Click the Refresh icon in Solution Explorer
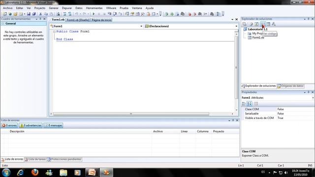The height and width of the screenshot is (177, 315). click(256, 24)
